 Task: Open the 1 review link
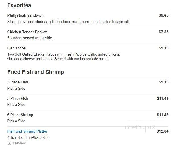(19, 143)
